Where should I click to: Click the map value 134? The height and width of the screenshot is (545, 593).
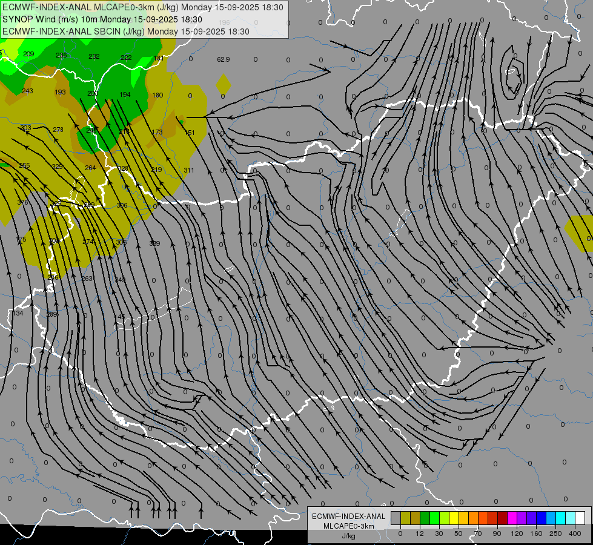click(18, 313)
